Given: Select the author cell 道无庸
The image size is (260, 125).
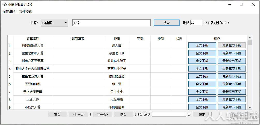Looking at the screenshot, I should (x=117, y=45).
